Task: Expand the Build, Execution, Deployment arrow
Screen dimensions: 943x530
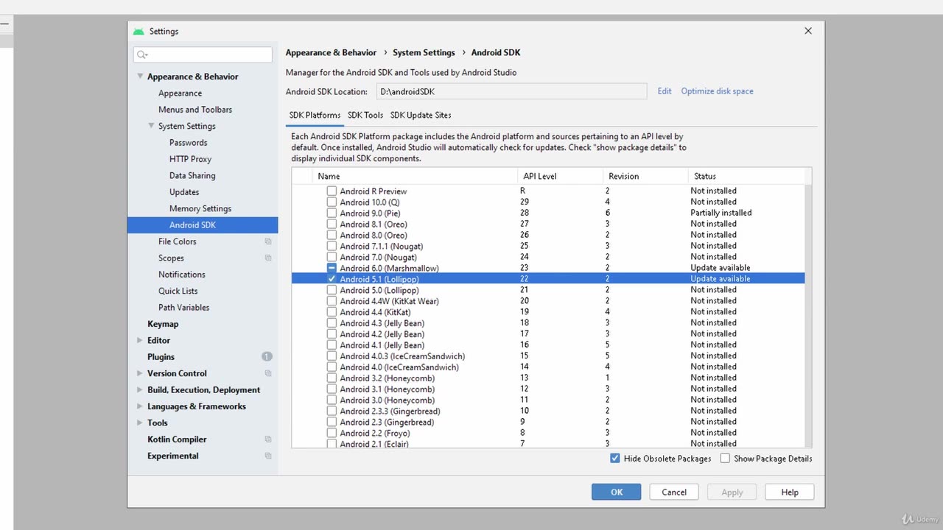Action: pos(140,390)
